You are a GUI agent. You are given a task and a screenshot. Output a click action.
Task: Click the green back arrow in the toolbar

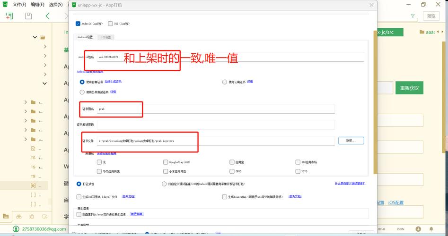point(48,16)
